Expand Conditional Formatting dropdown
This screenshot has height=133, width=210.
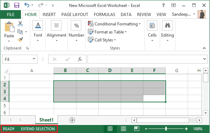coord(140,24)
